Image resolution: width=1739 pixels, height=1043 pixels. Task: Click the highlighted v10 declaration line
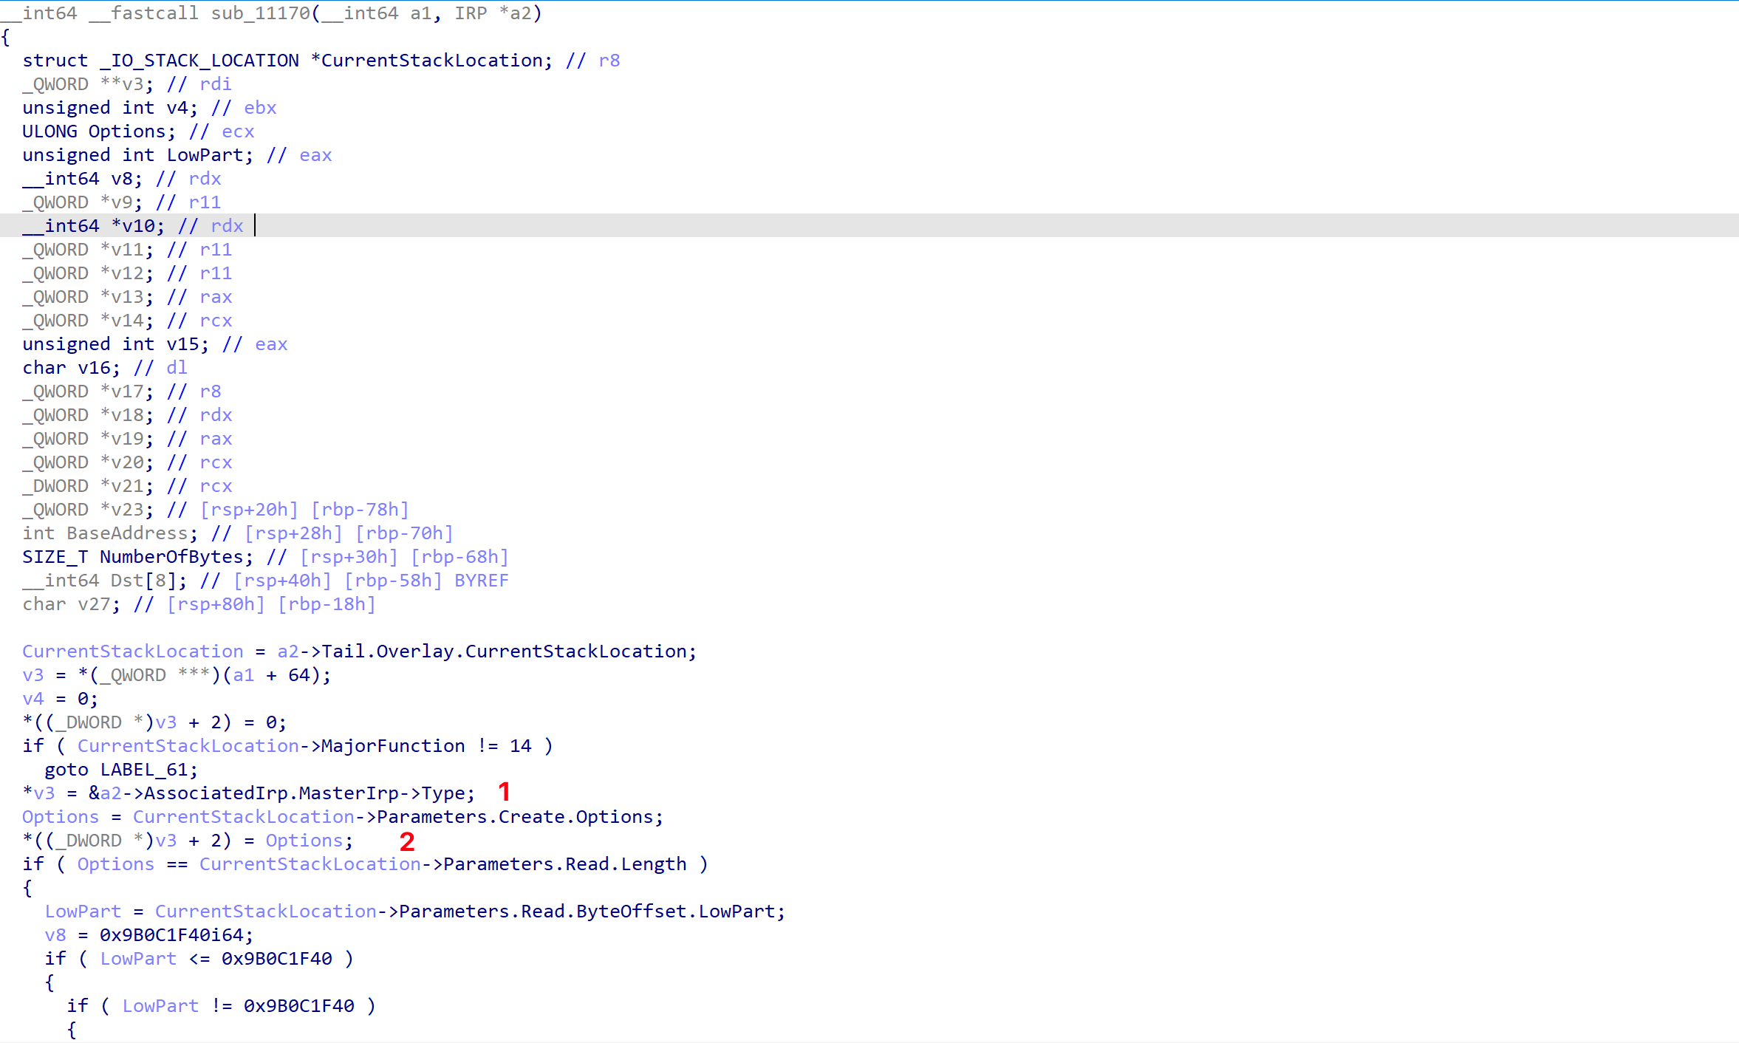pyautogui.click(x=138, y=226)
